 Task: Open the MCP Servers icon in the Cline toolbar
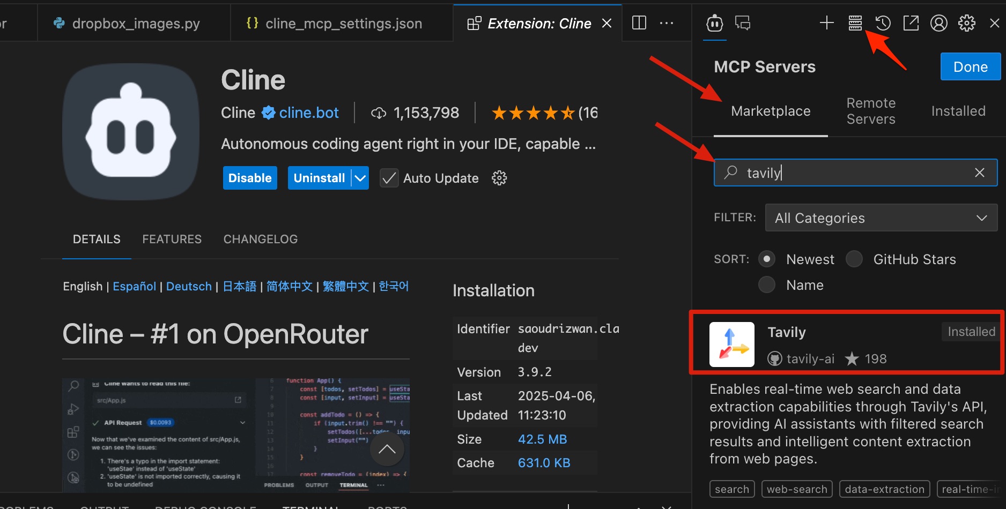pyautogui.click(x=855, y=23)
